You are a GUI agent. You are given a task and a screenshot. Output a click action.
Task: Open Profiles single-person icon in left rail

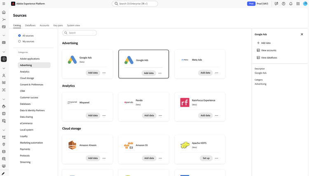point(4,75)
